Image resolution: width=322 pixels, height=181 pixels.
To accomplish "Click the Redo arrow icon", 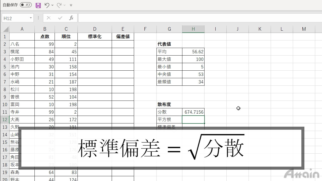I will (59, 5).
